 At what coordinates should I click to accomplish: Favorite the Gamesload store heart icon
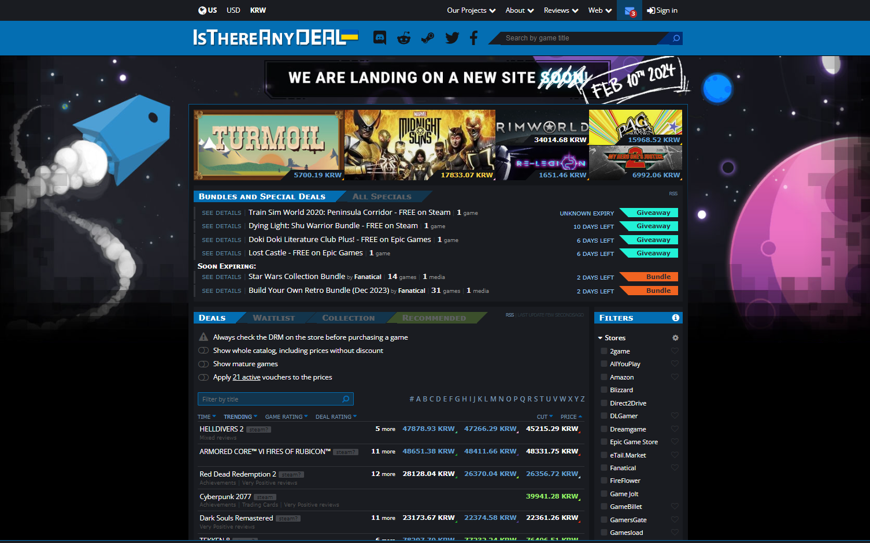click(675, 533)
